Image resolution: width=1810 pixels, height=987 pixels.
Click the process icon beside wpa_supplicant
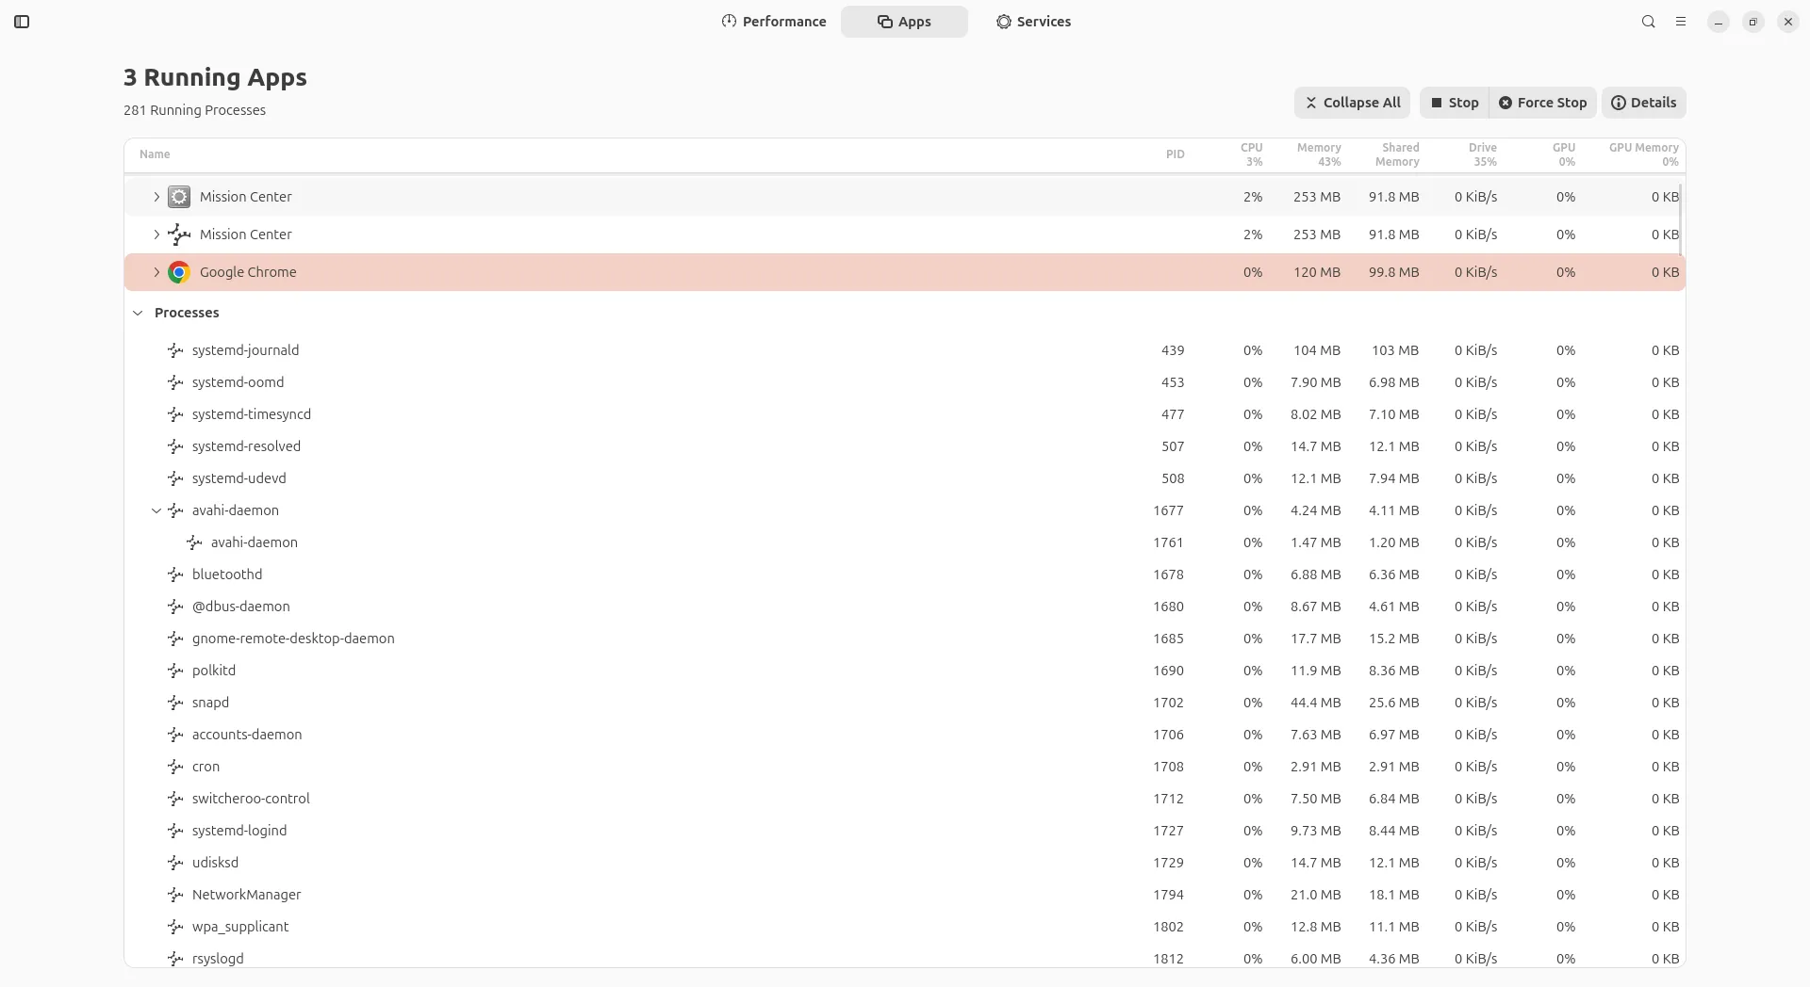[x=175, y=927]
